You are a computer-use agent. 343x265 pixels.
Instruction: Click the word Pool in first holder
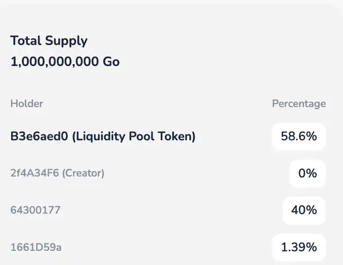[x=143, y=137]
